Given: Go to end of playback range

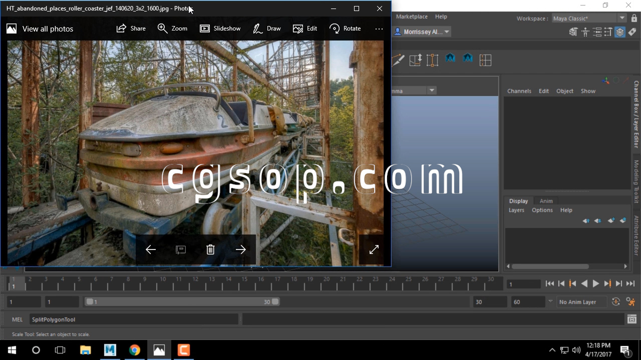Looking at the screenshot, I should [630, 283].
